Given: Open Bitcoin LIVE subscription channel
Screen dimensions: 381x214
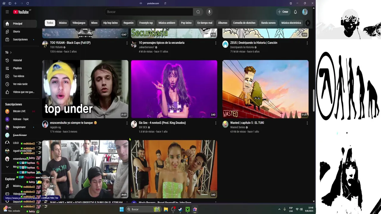Looking at the screenshot, I should tap(20, 111).
